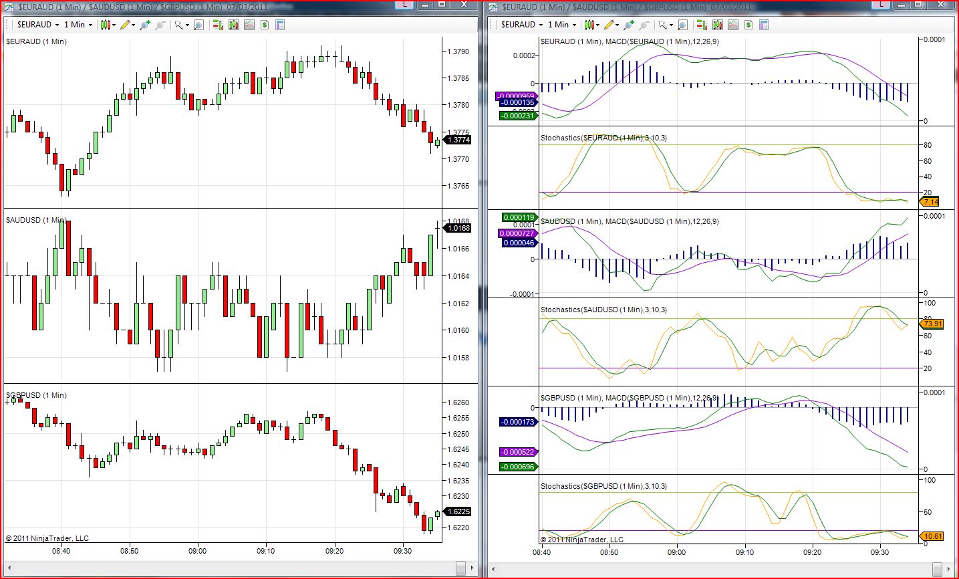Viewport: 959px width, 579px height.
Task: Click the Zoom In icon in the right chart toolbar
Action: (629, 25)
